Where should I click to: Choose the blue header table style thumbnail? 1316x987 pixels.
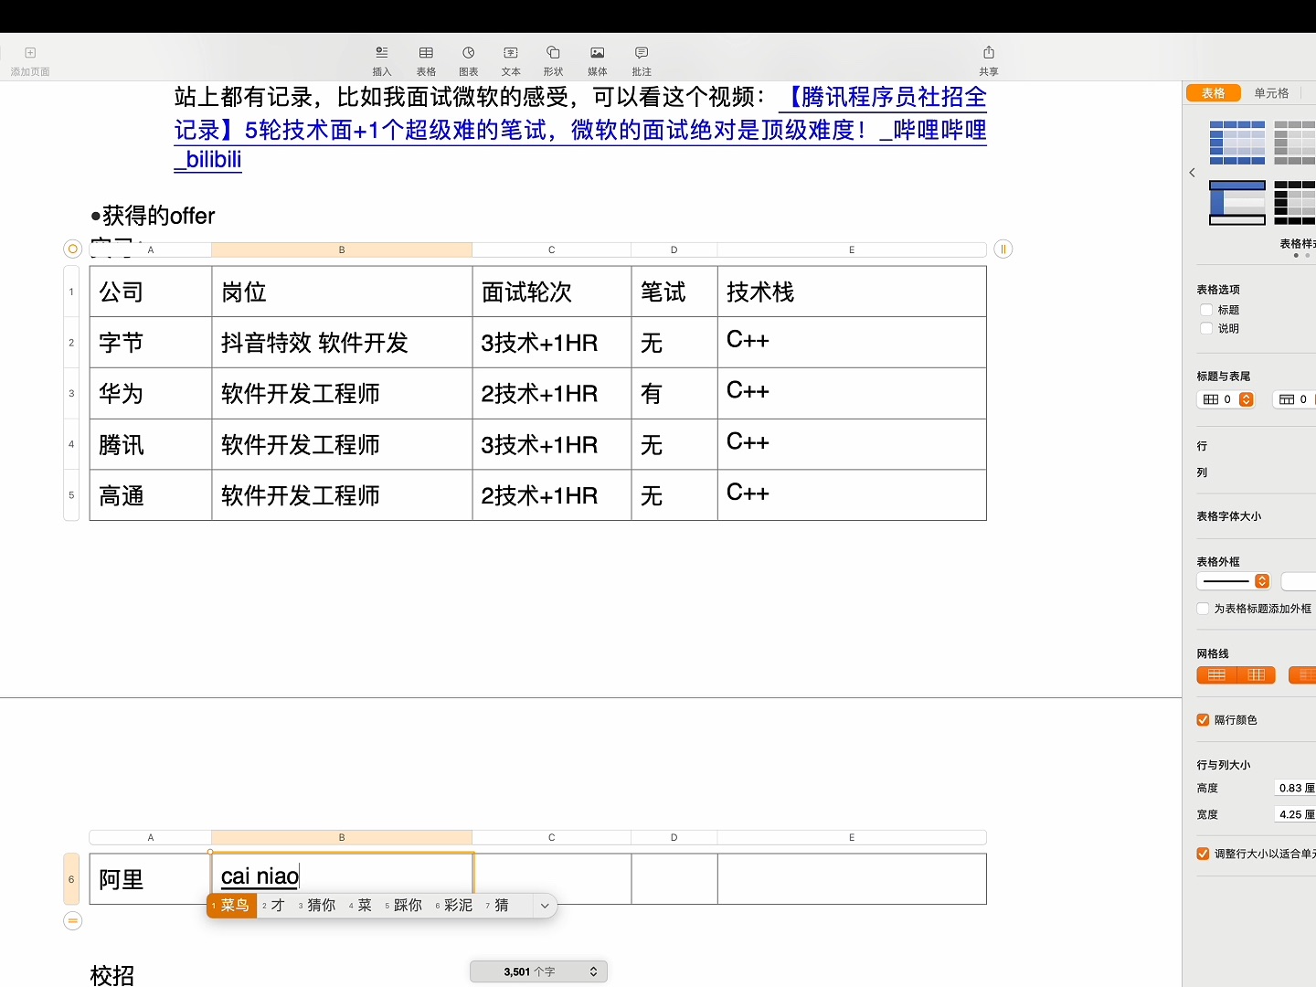1237,143
